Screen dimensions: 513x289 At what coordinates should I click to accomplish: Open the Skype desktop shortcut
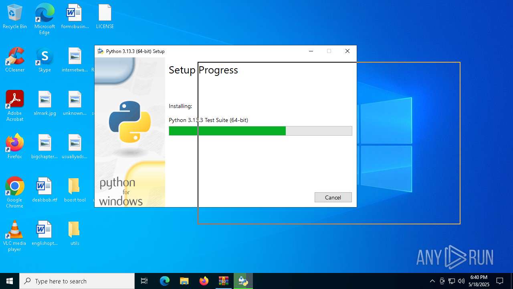(x=44, y=60)
